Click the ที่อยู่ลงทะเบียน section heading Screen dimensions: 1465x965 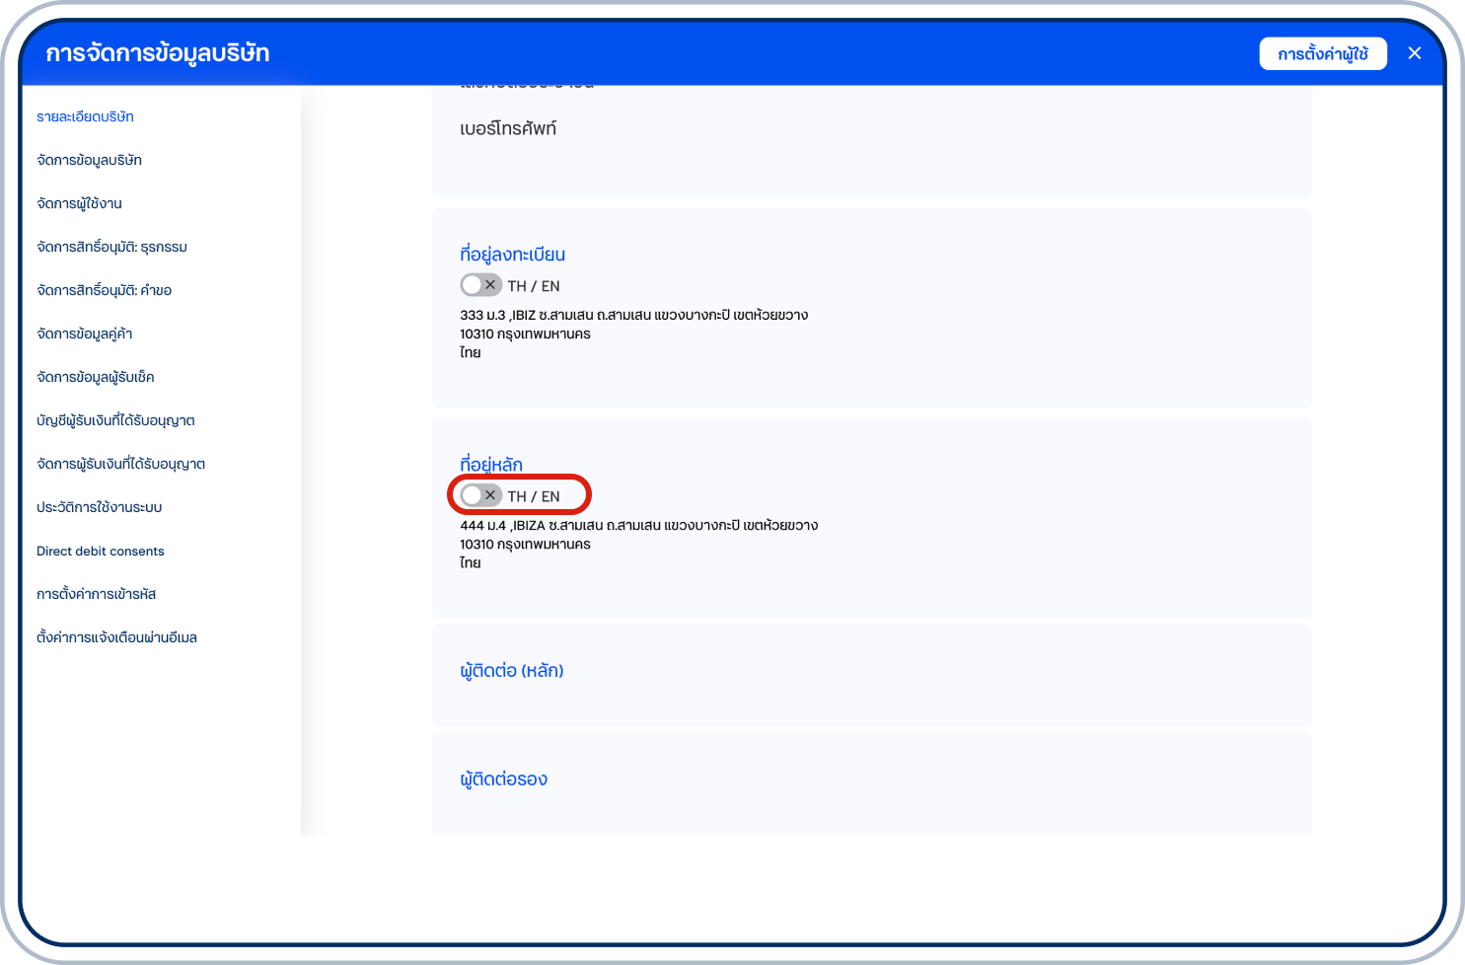pos(512,255)
